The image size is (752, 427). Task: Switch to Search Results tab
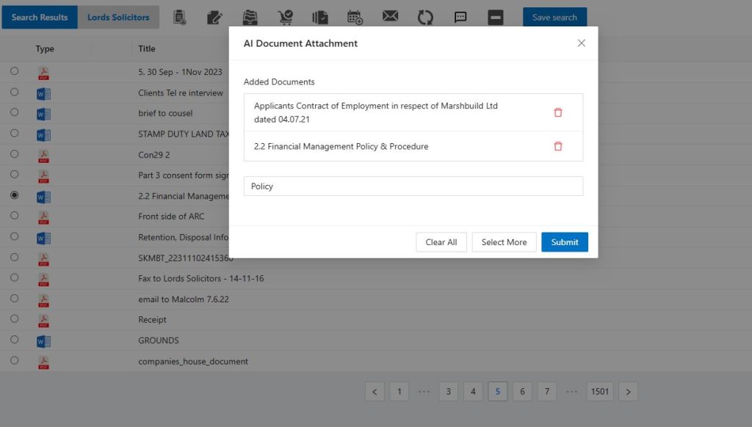(40, 17)
